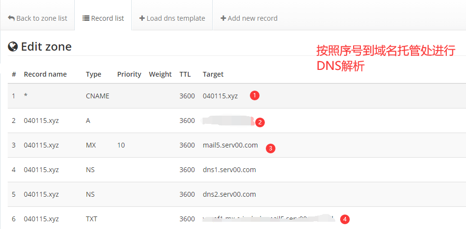Image resolution: width=466 pixels, height=229 pixels.
Task: Open the Record list tab
Action: tap(103, 18)
